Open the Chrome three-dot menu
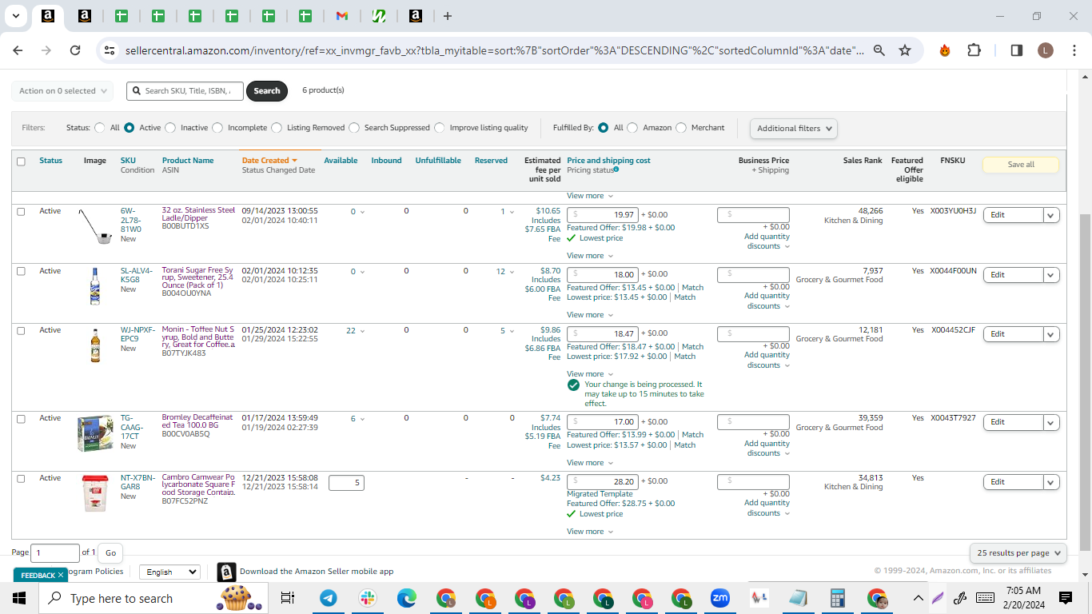Image resolution: width=1092 pixels, height=614 pixels. pos(1074,50)
